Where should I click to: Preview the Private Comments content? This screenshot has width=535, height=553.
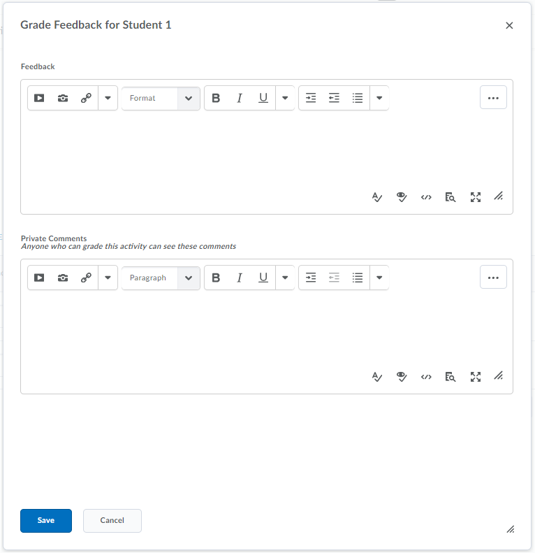[x=450, y=377]
